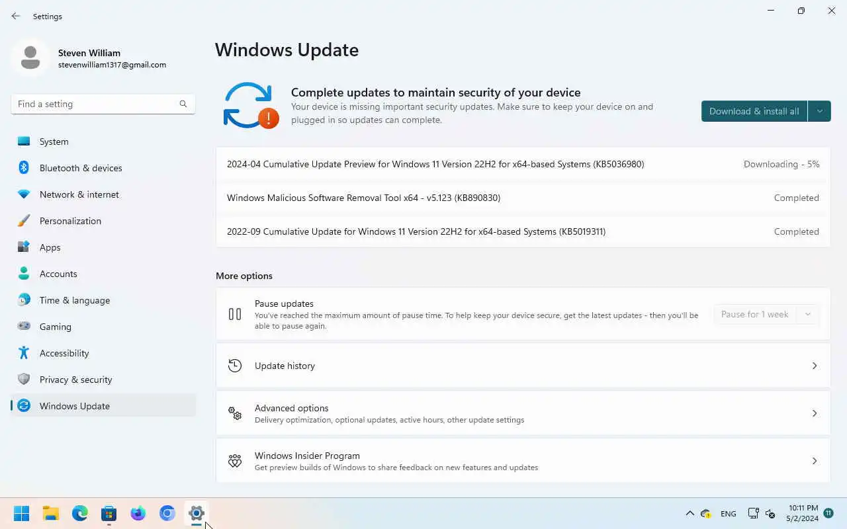Expand Update history chevron

(x=815, y=366)
